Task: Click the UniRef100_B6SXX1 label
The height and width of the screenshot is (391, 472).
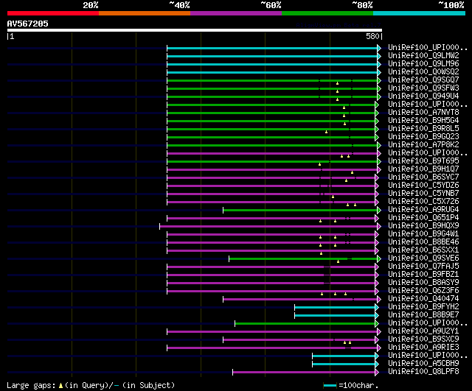Action: pos(423,250)
